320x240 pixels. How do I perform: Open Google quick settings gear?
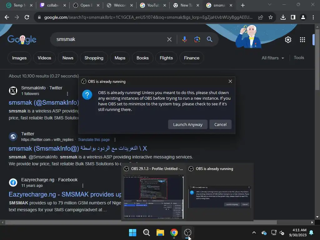click(288, 40)
